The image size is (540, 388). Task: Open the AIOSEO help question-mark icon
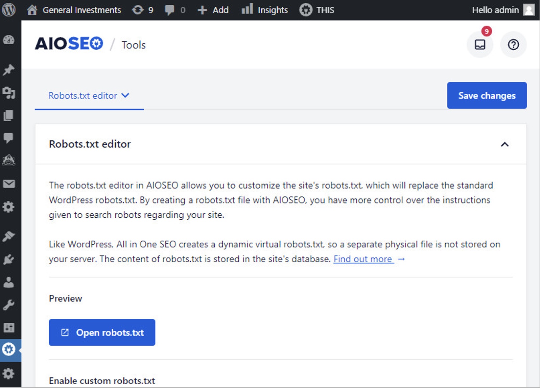click(x=513, y=45)
